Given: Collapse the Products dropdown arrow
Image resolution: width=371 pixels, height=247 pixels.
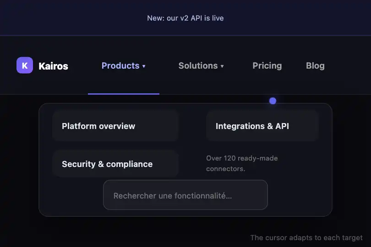Looking at the screenshot, I should tap(144, 66).
